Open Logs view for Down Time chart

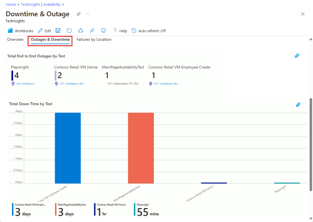298,105
